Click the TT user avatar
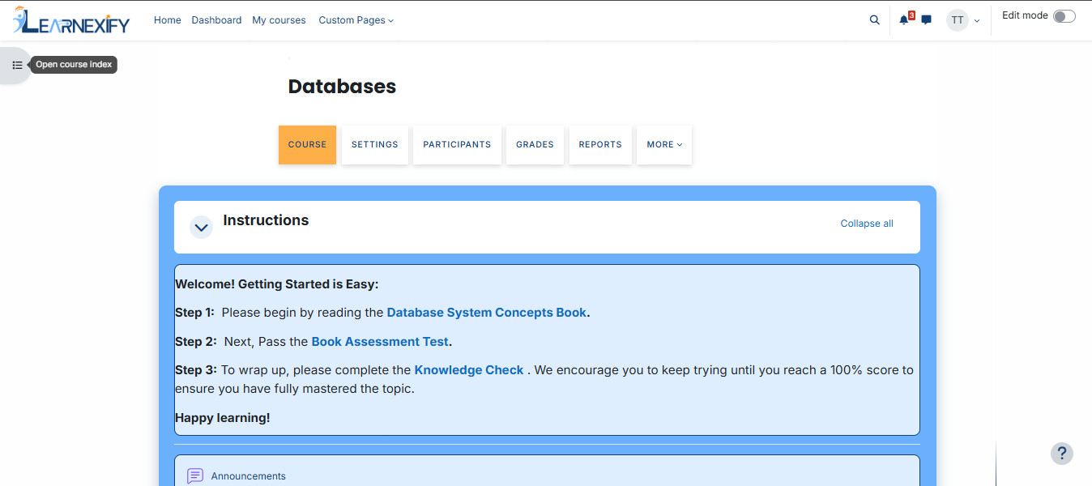This screenshot has width=1092, height=486. coord(958,20)
